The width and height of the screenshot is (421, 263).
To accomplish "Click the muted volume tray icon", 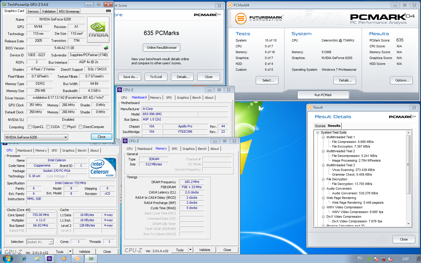I will 390,259.
